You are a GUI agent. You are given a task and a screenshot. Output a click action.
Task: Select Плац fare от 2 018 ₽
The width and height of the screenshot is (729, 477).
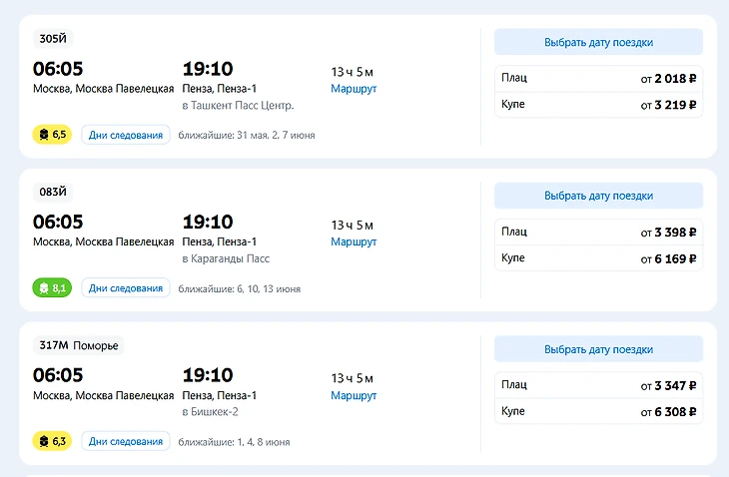tap(598, 79)
